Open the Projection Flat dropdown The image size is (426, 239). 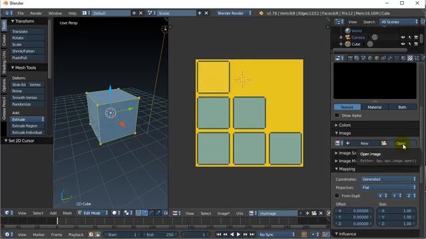389,187
